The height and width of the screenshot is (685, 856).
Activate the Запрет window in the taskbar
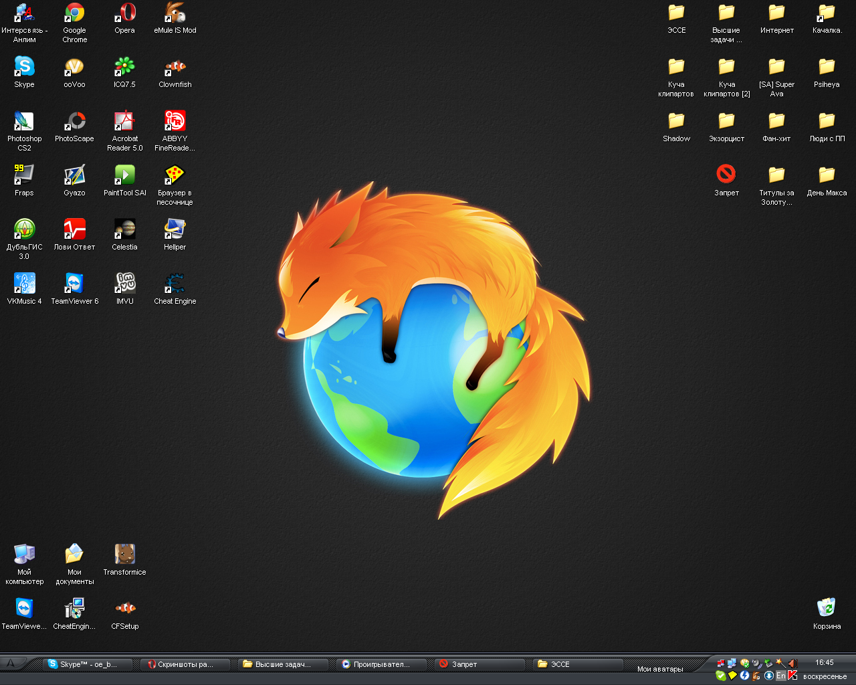[480, 664]
